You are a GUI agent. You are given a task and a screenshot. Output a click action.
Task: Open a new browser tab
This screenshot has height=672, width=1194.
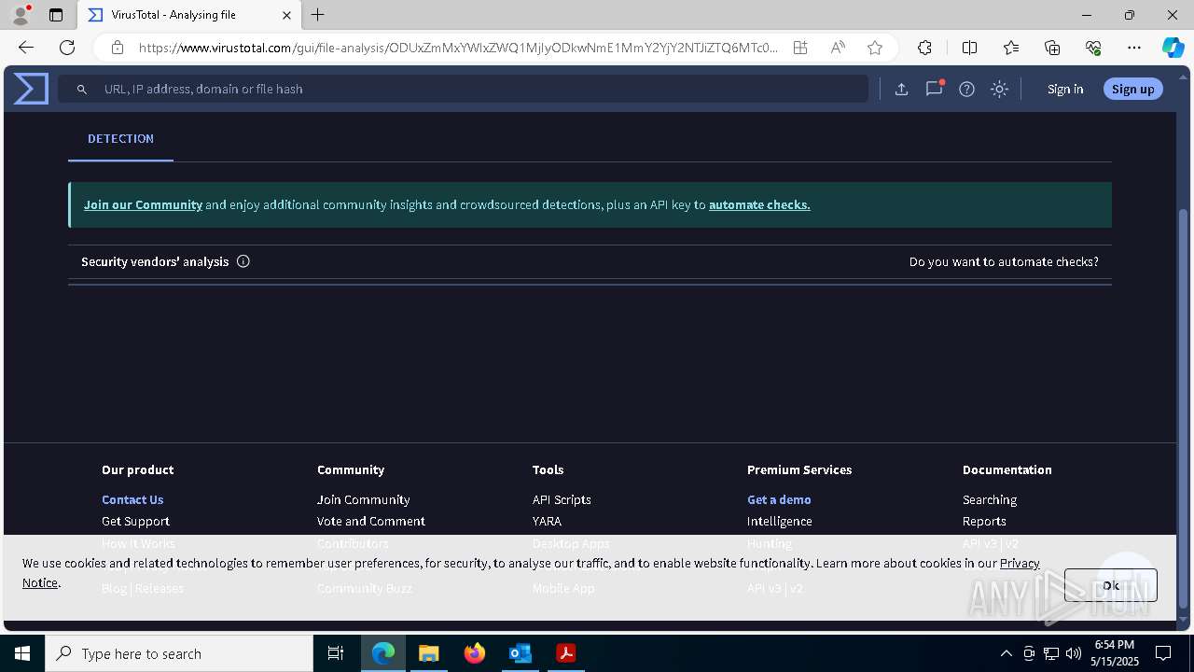click(x=318, y=15)
